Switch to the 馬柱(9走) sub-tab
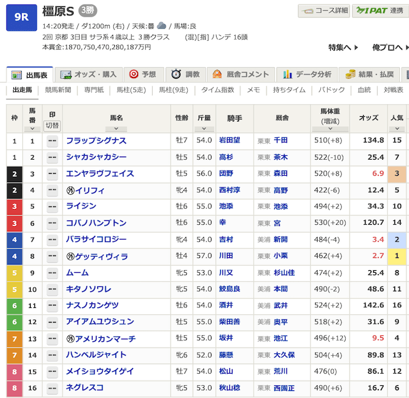This screenshot has height=398, width=409. click(x=173, y=90)
